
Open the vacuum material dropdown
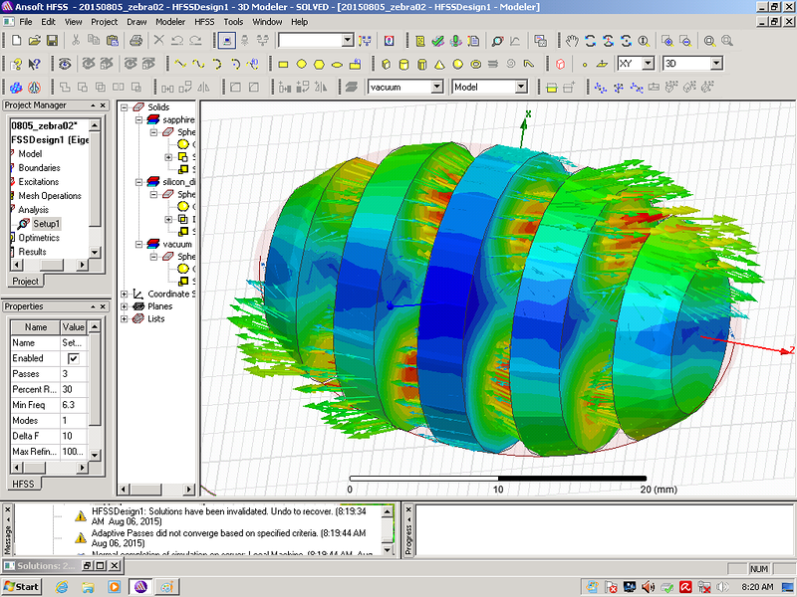click(x=437, y=88)
